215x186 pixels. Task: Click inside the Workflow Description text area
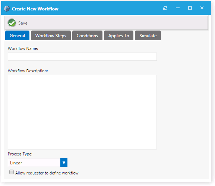point(82,112)
